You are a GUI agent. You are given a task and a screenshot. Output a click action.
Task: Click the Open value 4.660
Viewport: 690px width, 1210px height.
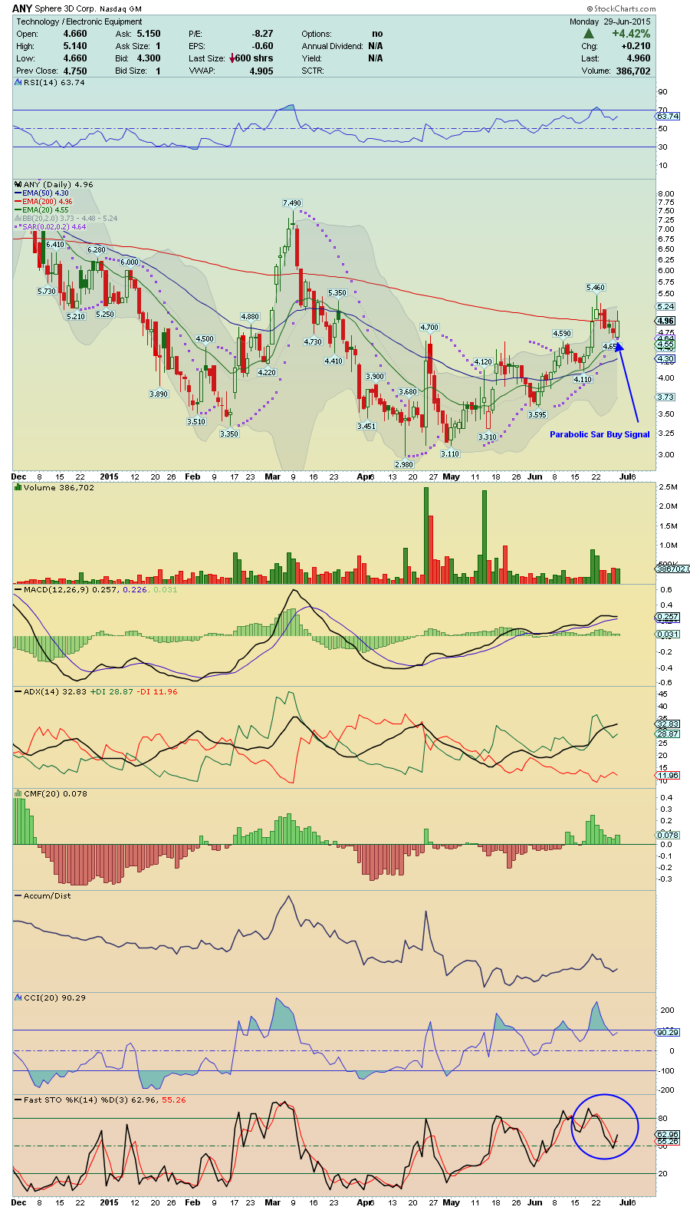[x=75, y=34]
